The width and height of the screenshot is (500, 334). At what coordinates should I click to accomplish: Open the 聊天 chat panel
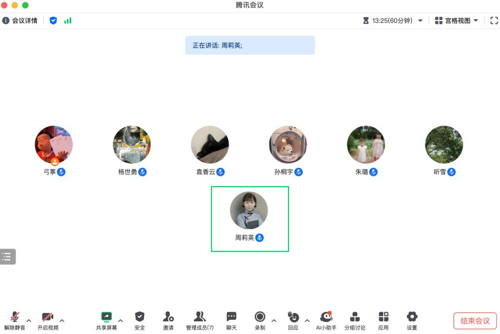231,321
